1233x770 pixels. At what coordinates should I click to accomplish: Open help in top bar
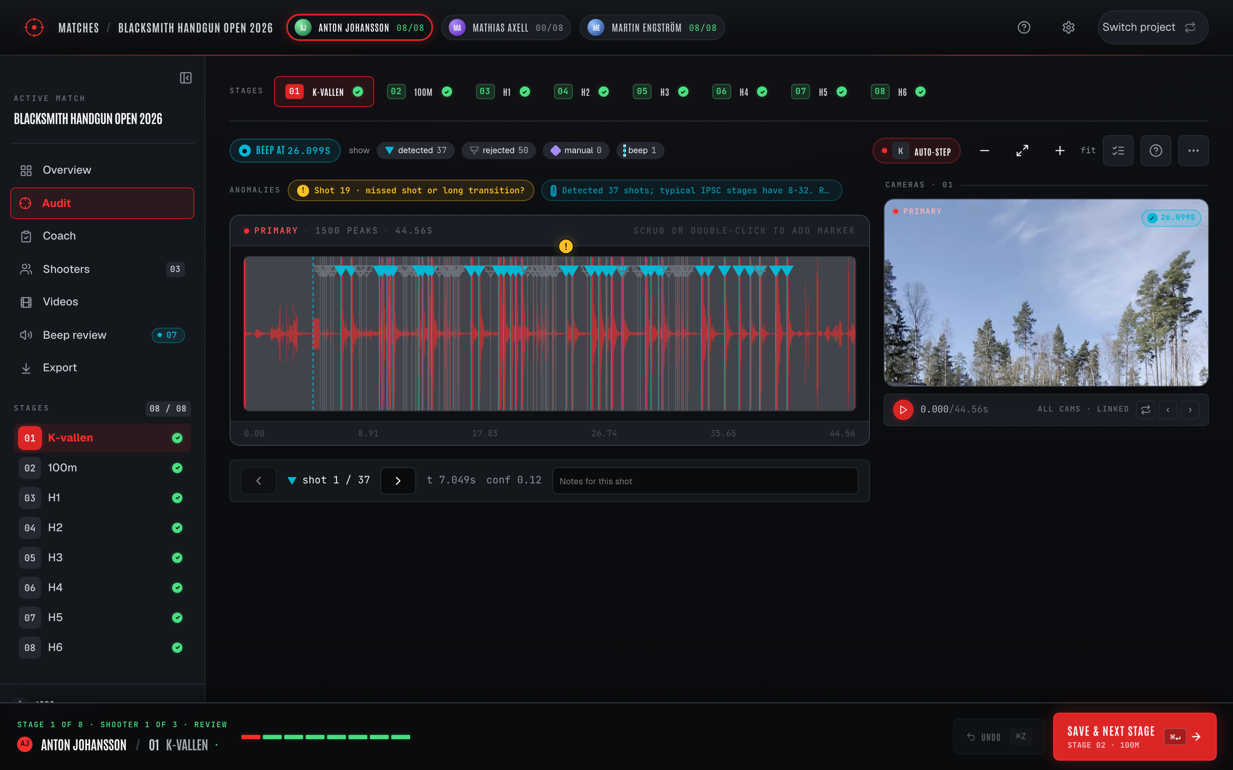1024,27
